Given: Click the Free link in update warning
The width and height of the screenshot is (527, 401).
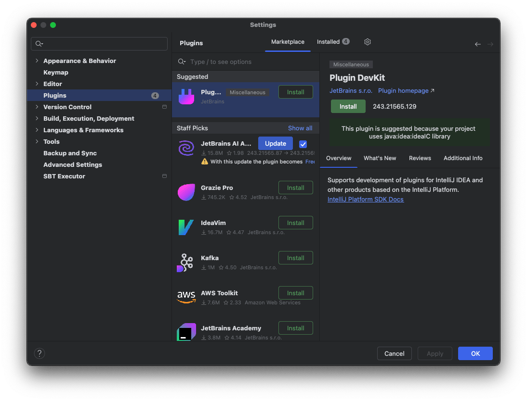Looking at the screenshot, I should click(310, 162).
